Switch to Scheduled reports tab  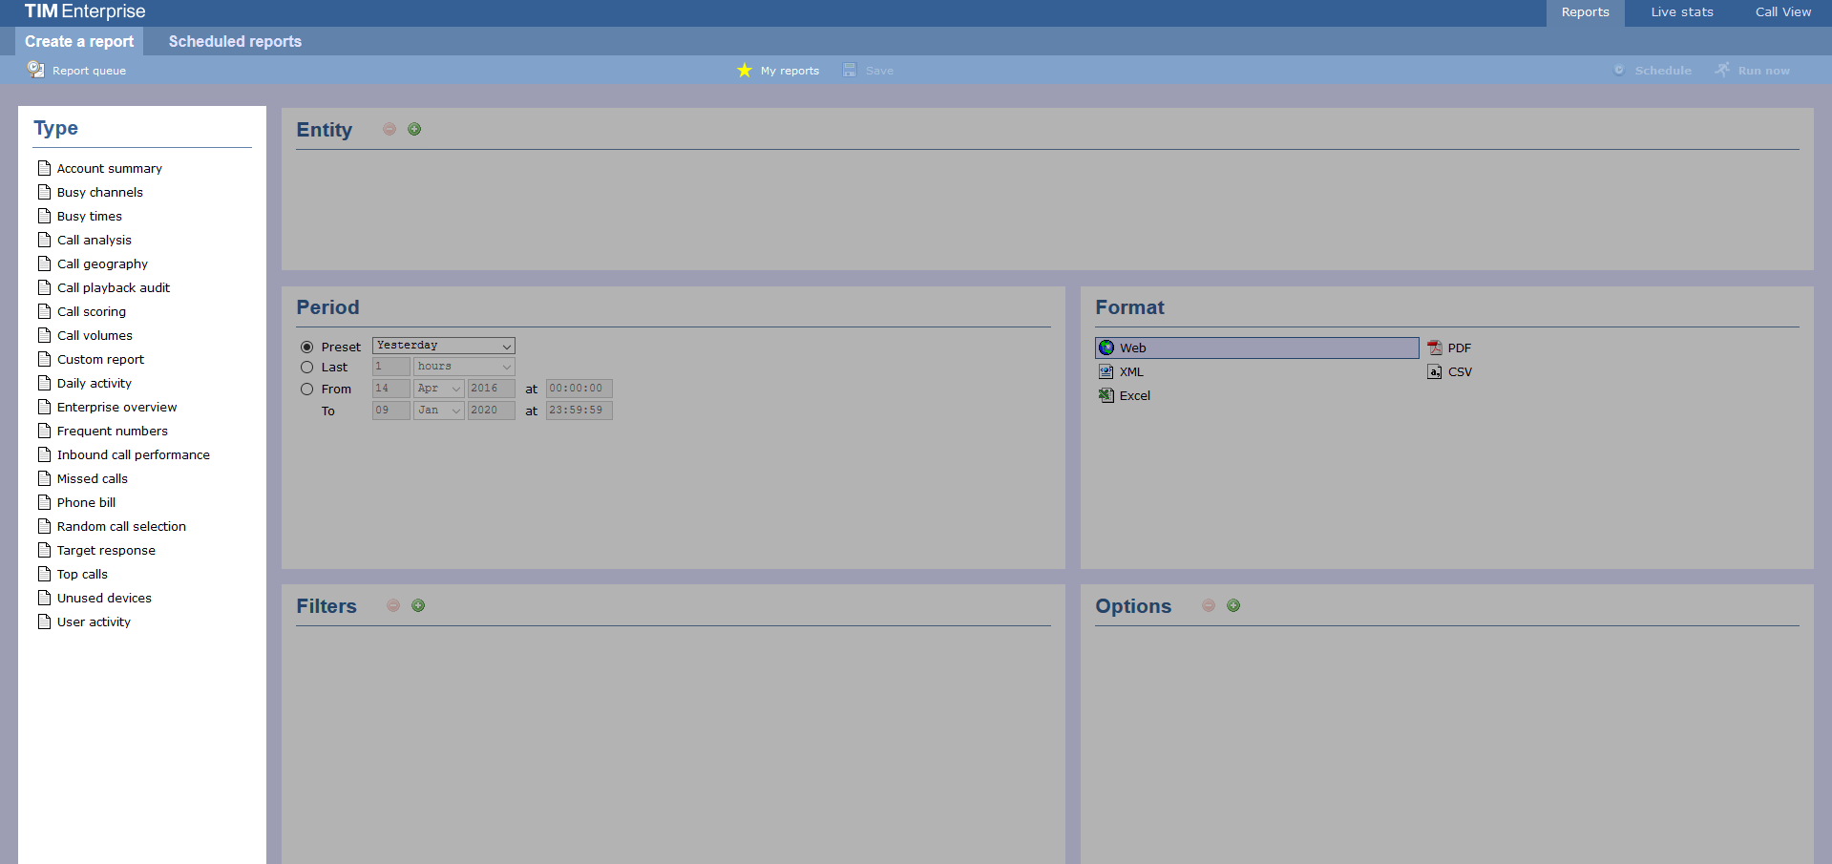(x=235, y=41)
